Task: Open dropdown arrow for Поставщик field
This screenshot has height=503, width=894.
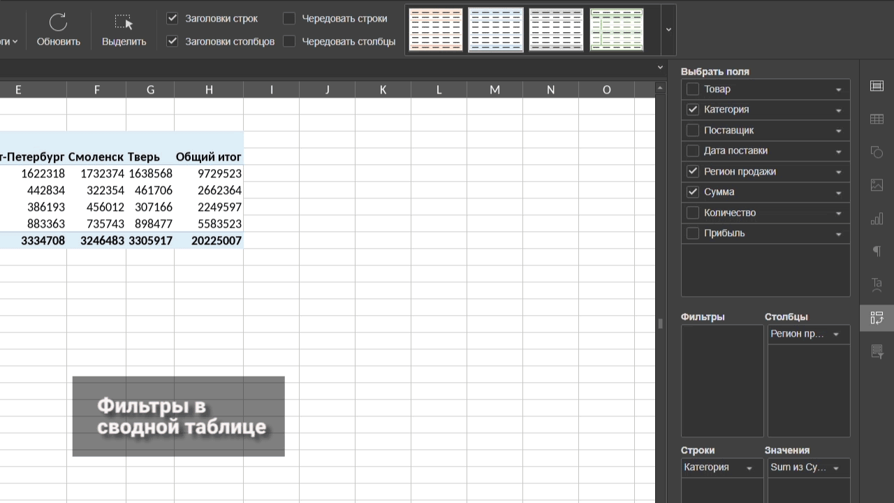Action: (x=839, y=131)
